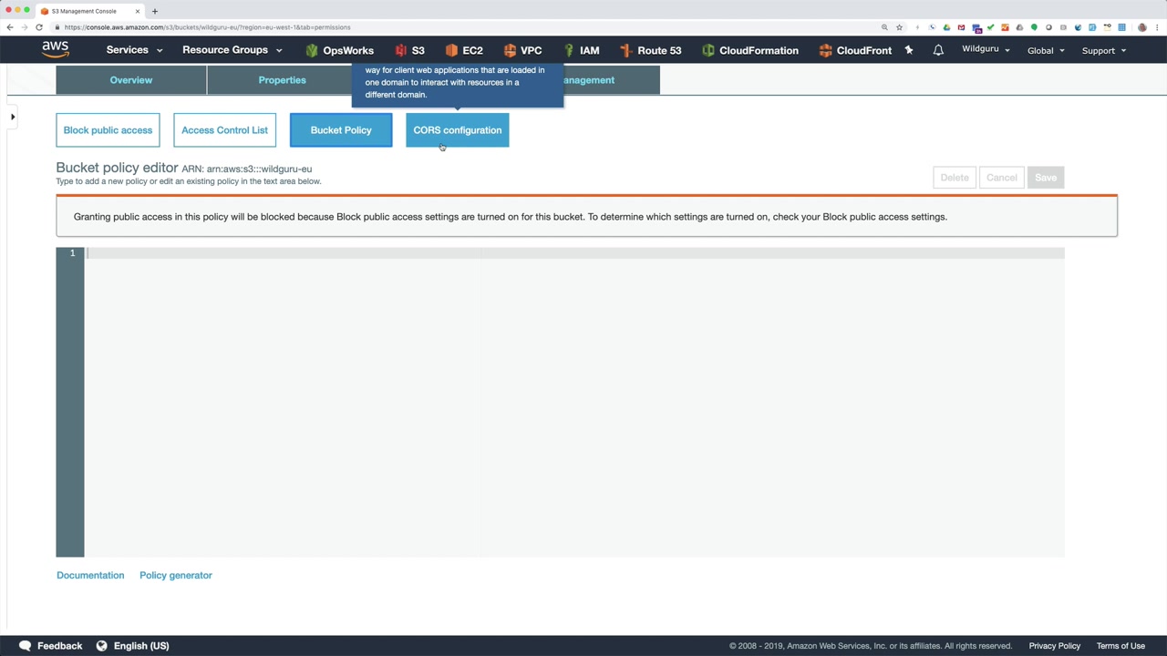Open the S3 service shortcut
Image resolution: width=1167 pixels, height=656 pixels.
[x=409, y=50]
